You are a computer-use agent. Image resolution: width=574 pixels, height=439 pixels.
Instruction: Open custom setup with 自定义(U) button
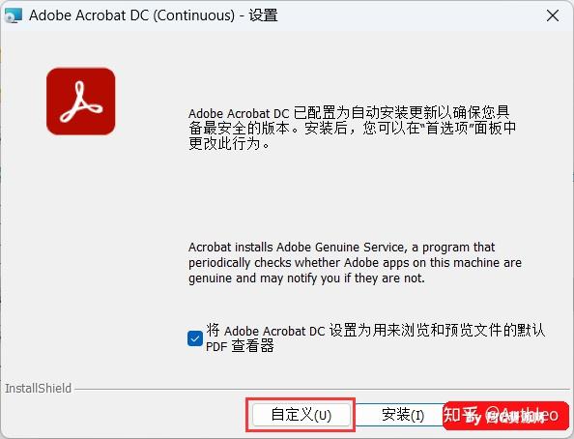click(301, 415)
